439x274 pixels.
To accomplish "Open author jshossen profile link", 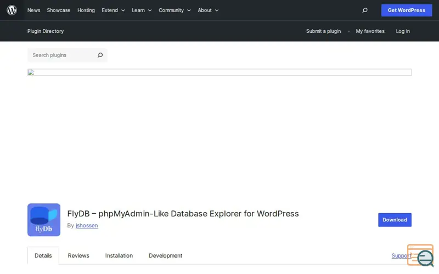I will click(87, 225).
